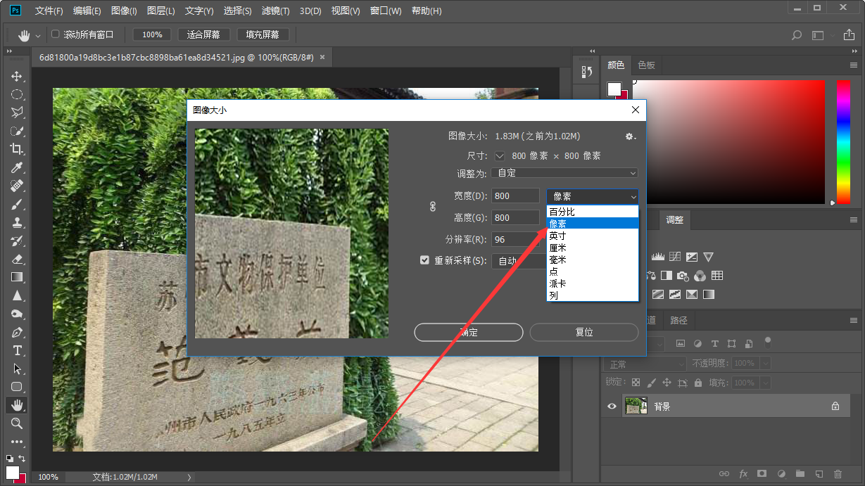Switch to the 色板 tab
The image size is (865, 486).
tap(646, 65)
